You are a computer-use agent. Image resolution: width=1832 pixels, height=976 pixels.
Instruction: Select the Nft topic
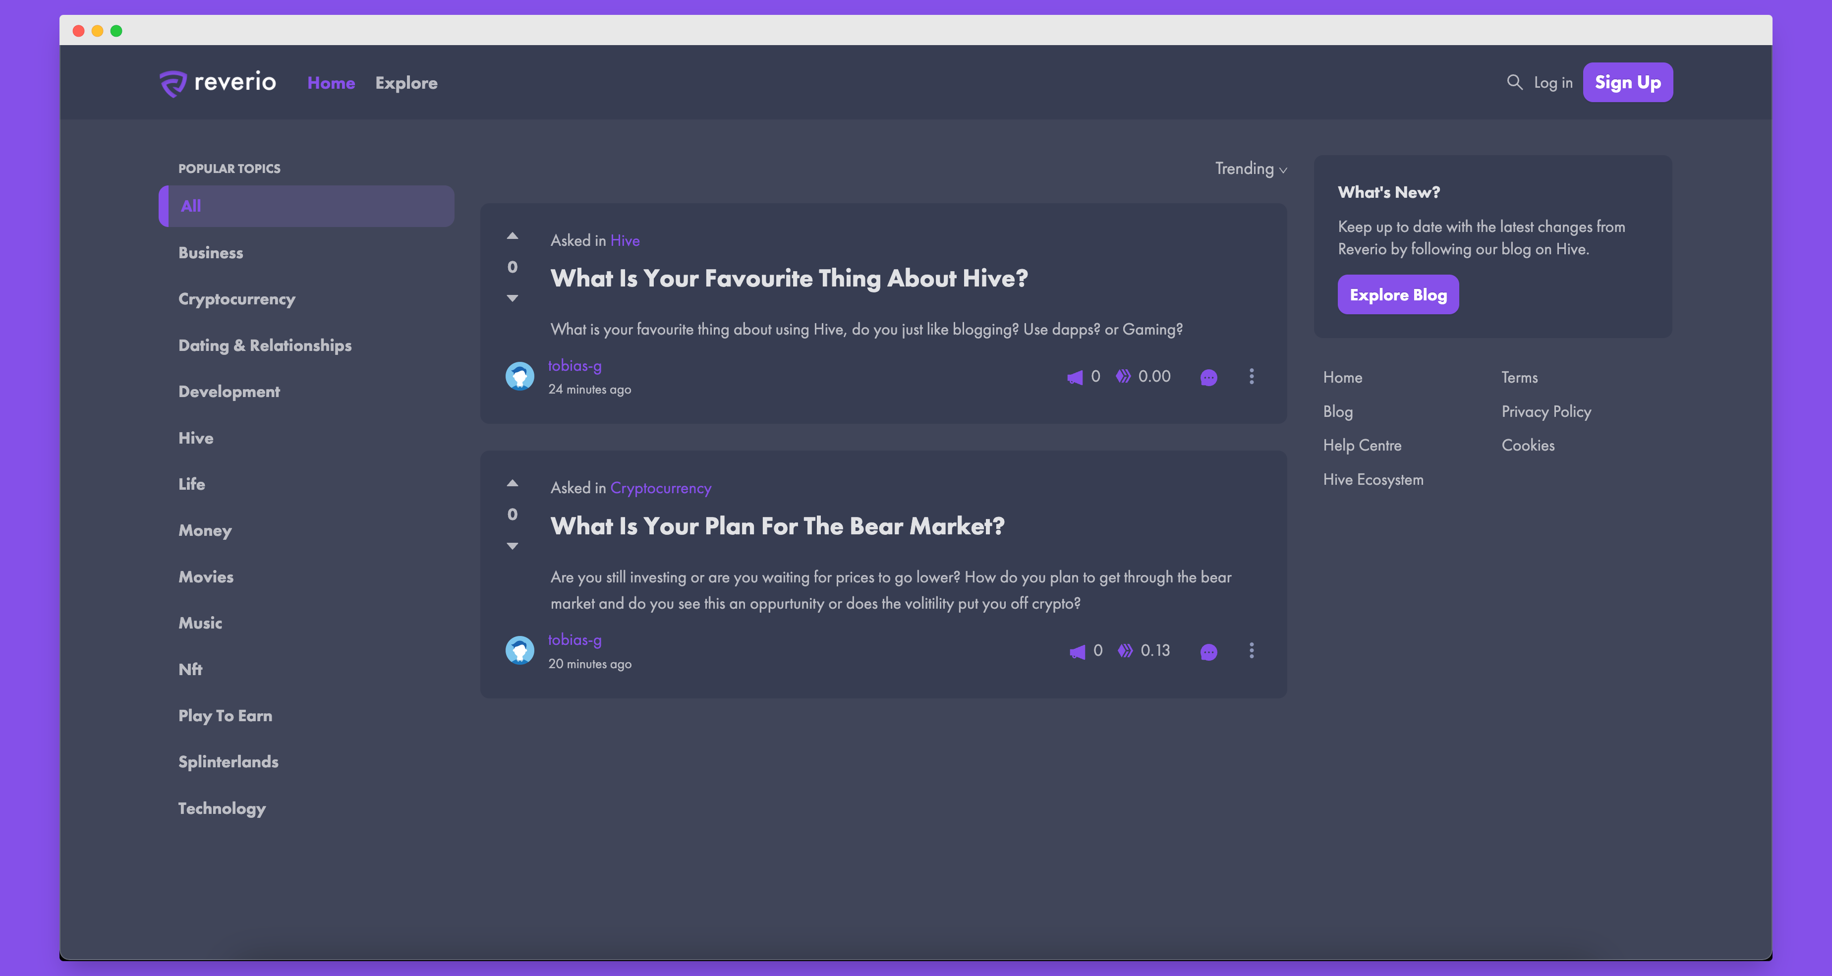(x=190, y=669)
